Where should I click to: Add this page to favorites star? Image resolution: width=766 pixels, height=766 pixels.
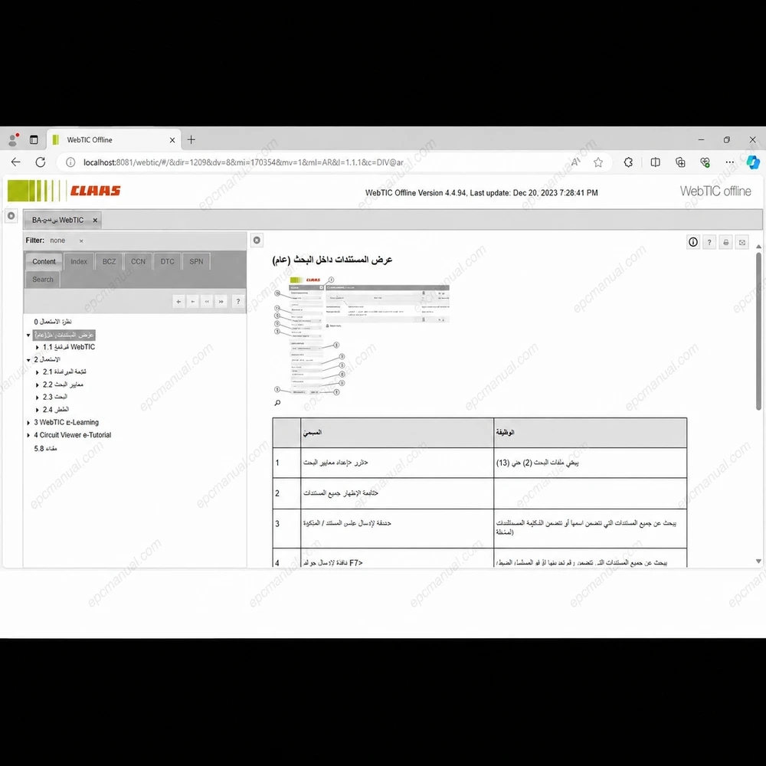598,162
